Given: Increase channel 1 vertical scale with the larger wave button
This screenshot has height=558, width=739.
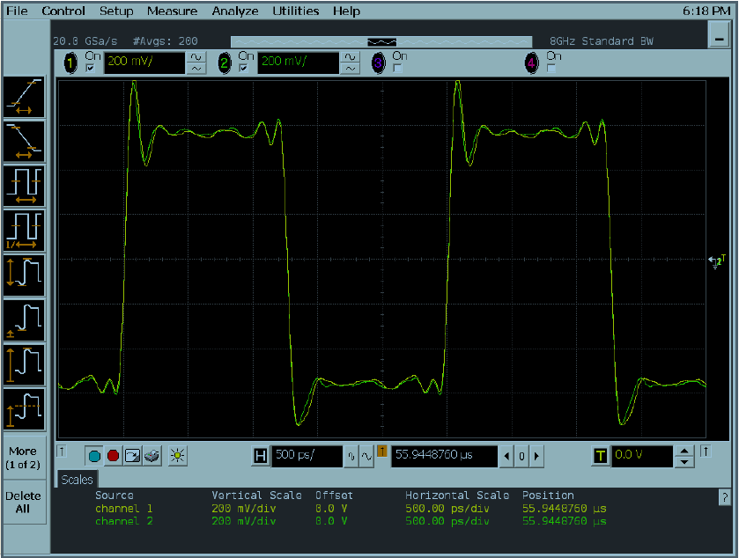Looking at the screenshot, I should [x=196, y=57].
